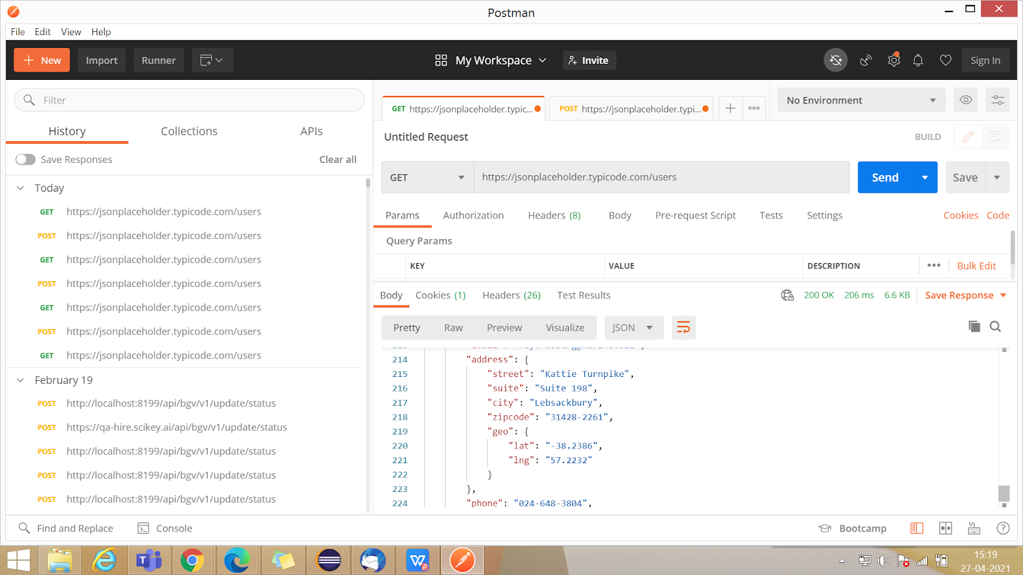
Task: Add a new request tab with plus
Action: (x=730, y=109)
